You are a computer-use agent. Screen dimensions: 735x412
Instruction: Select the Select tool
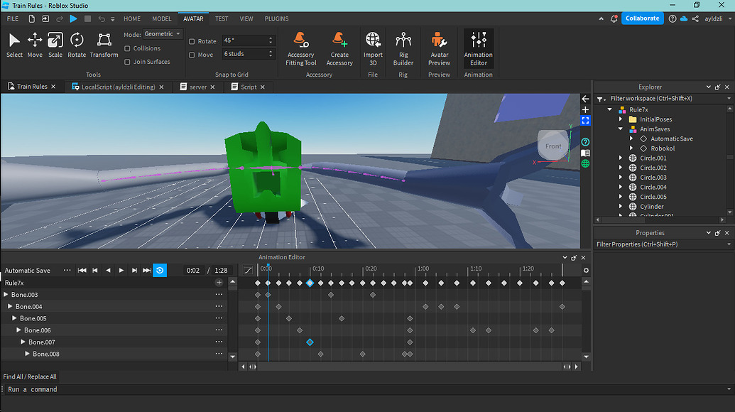click(x=14, y=45)
